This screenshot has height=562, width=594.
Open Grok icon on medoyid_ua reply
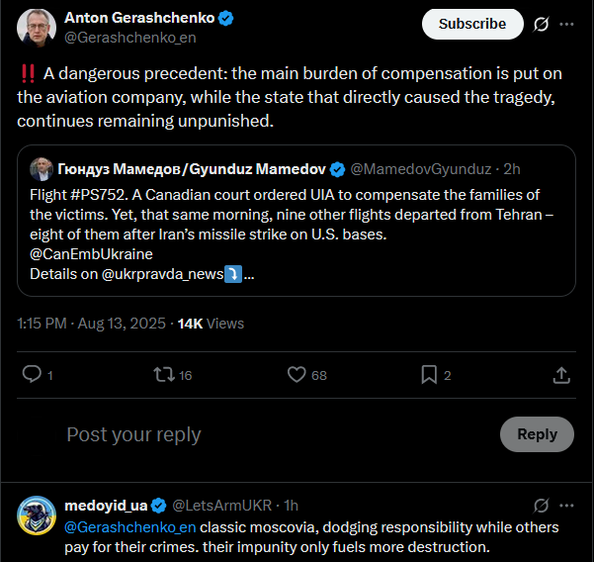[541, 506]
